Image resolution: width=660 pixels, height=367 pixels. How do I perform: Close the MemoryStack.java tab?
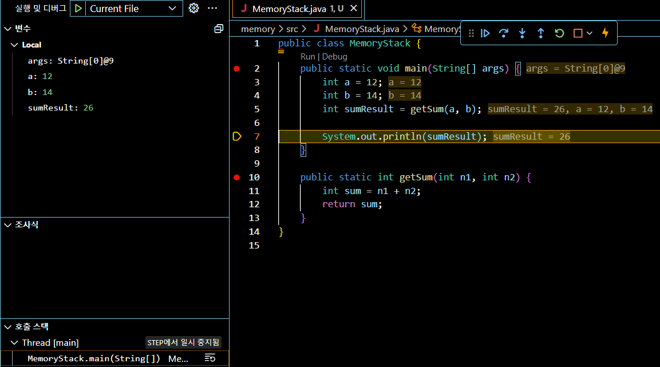point(354,8)
